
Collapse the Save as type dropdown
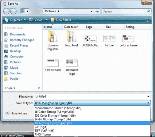148,103
